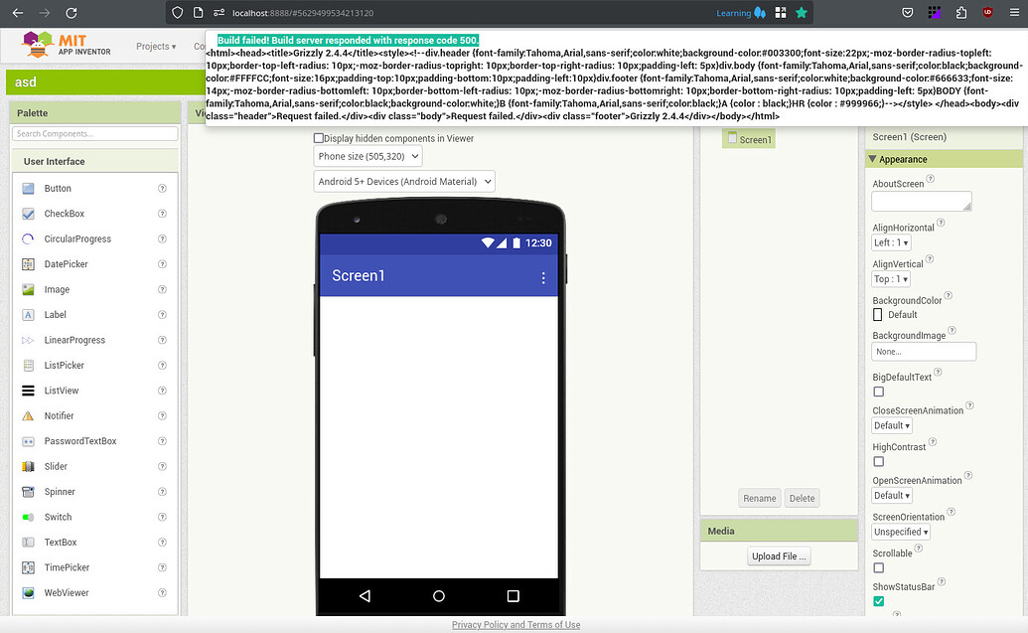Open Privacy Policy and Terms of Use link
This screenshot has height=633, width=1028.
515,625
